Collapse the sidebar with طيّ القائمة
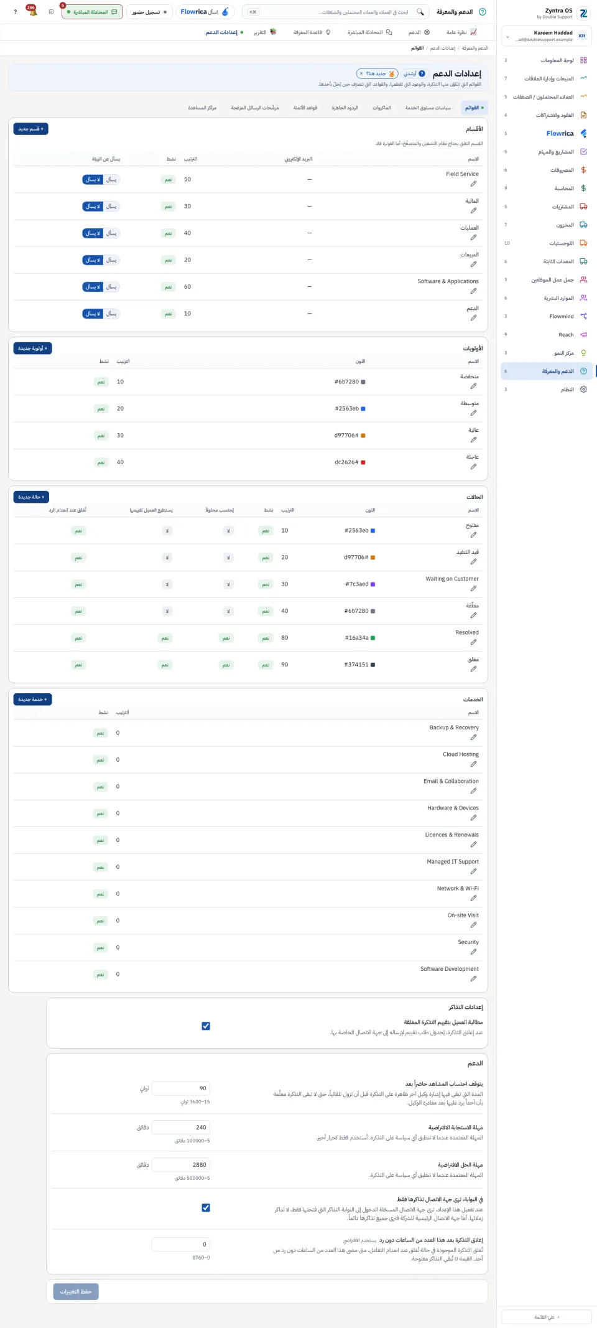 547,1317
